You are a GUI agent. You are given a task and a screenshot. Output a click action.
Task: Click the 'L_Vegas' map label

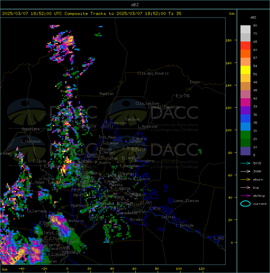point(38,182)
